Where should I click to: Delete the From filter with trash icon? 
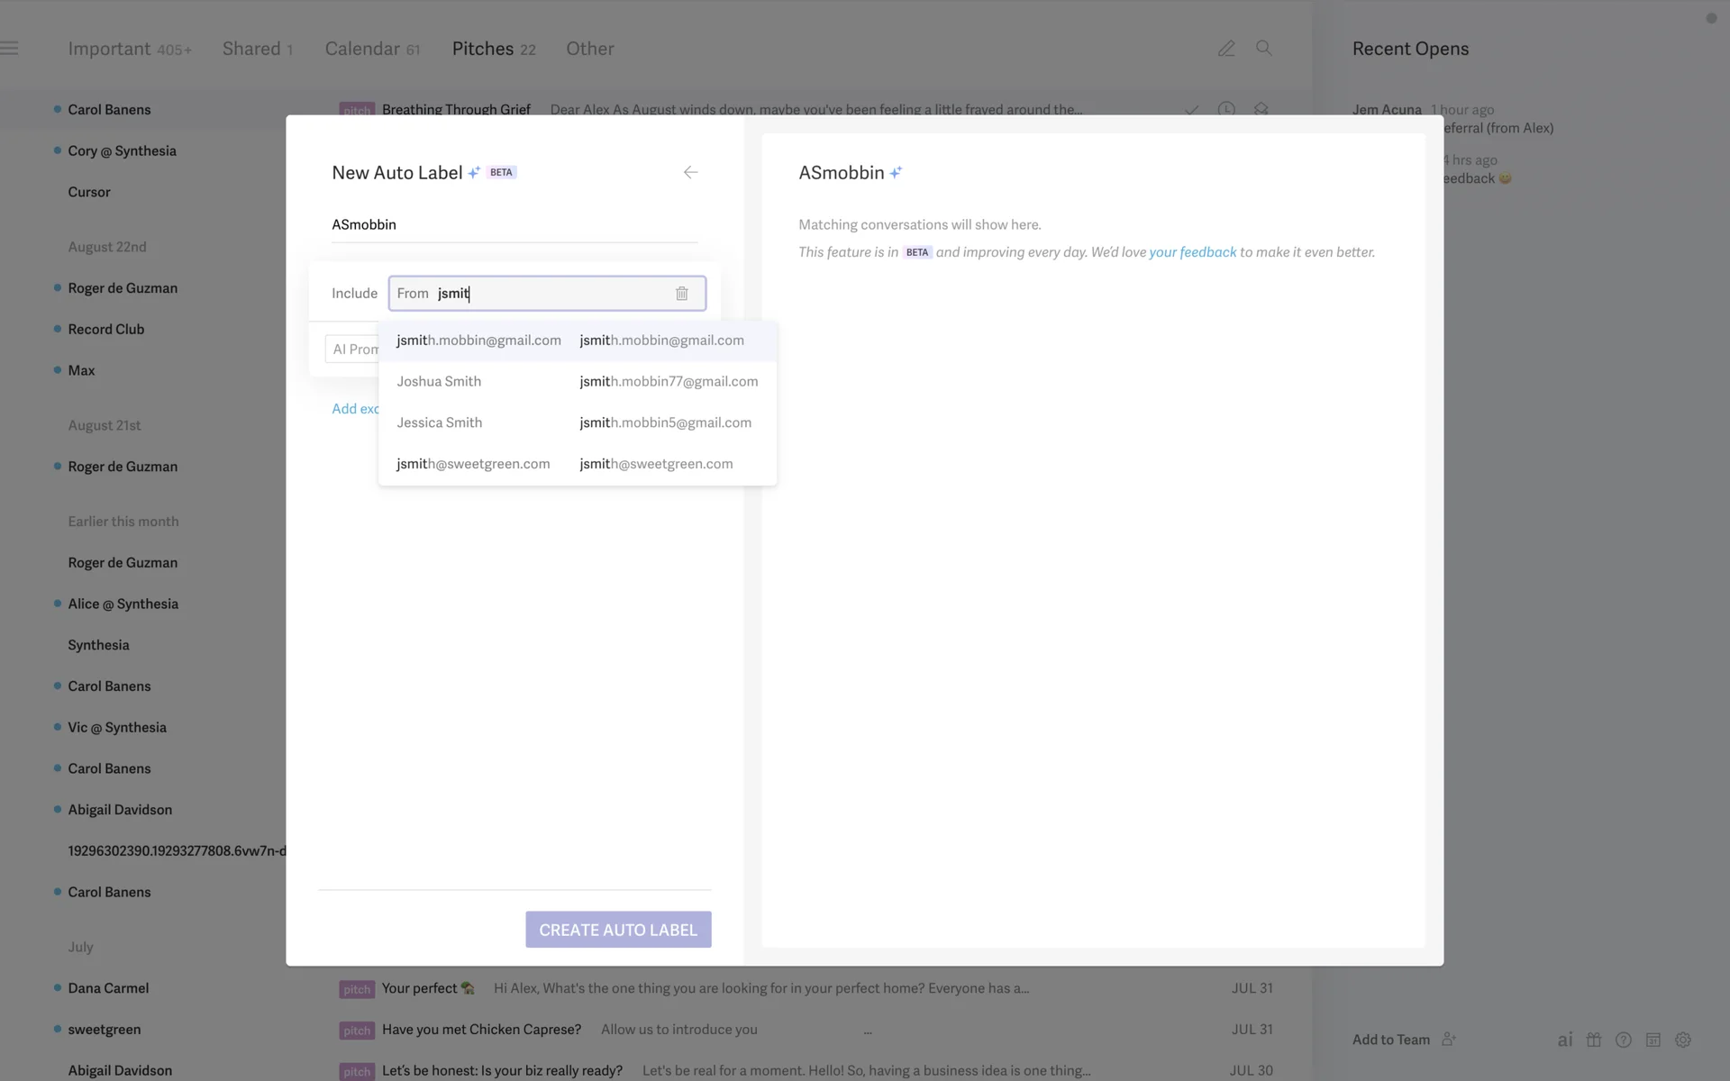click(682, 294)
